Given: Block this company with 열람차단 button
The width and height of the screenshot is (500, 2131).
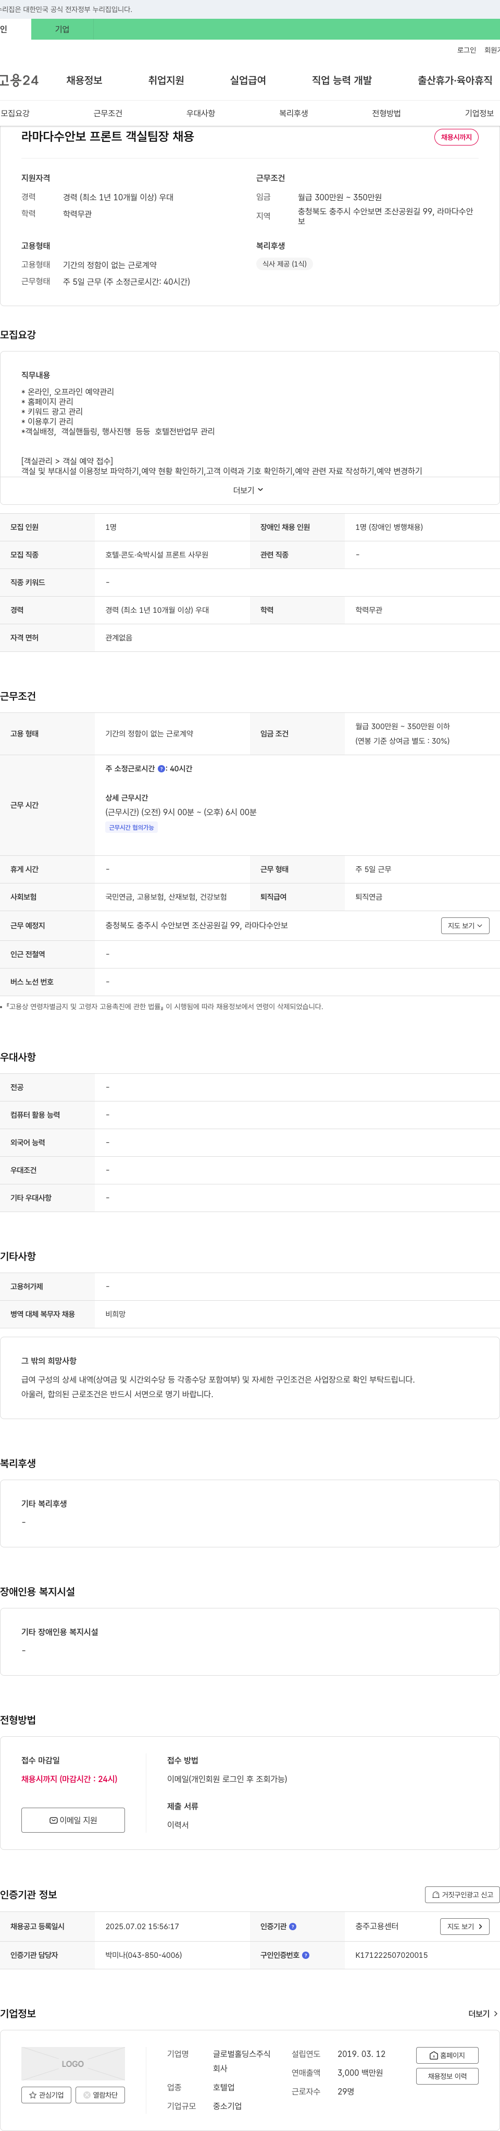Looking at the screenshot, I should [x=100, y=2094].
